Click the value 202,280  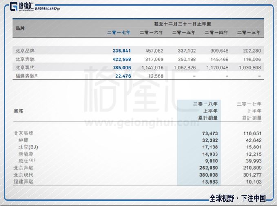tap(252, 51)
